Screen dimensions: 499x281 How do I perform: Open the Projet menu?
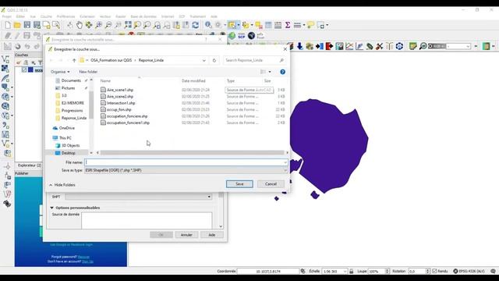click(7, 16)
